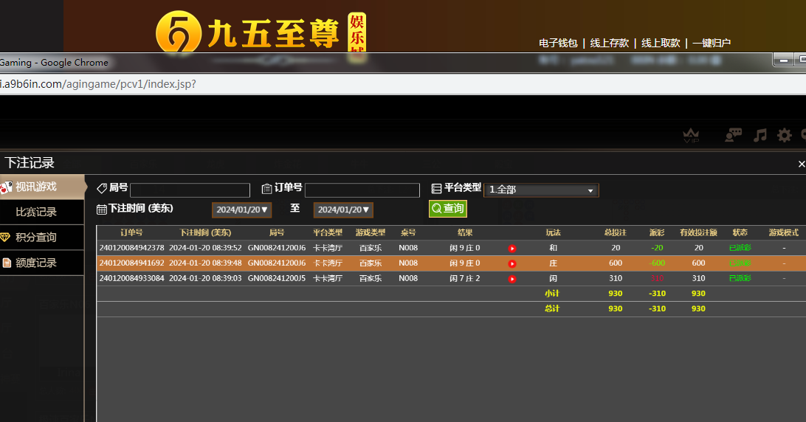Open the end date picker dropdown

click(x=343, y=210)
